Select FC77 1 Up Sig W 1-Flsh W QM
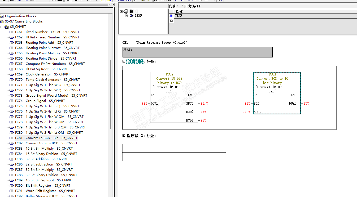Screen dimensions: 357x197 point(49,117)
